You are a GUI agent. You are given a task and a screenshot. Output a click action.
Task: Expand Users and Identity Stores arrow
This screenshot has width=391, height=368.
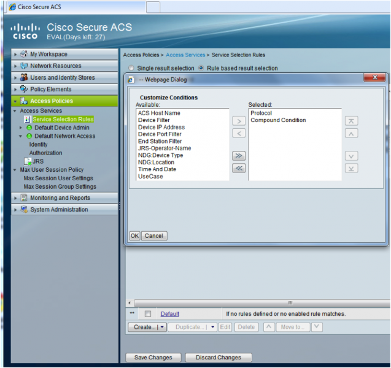pos(15,77)
